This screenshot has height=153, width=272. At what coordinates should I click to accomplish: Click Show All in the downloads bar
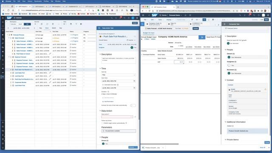pyautogui.click(x=263, y=147)
